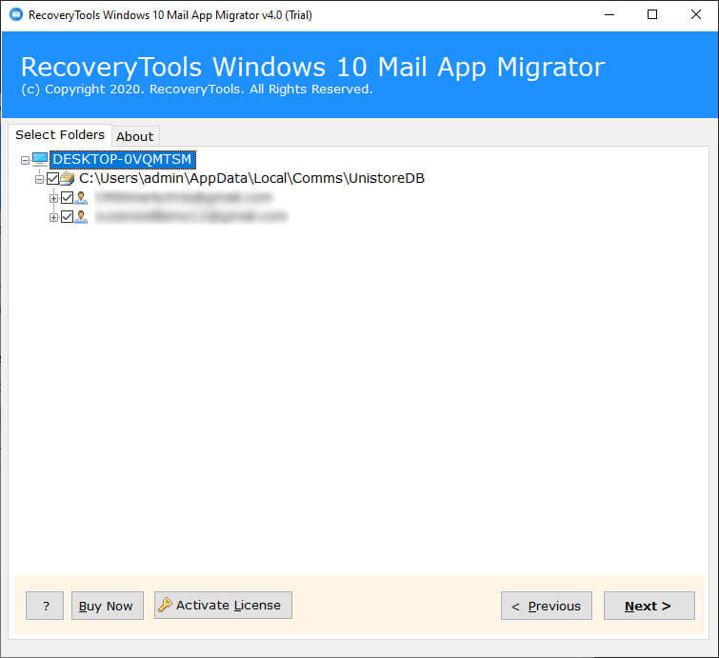Click the app icon in the title bar

tap(15, 15)
